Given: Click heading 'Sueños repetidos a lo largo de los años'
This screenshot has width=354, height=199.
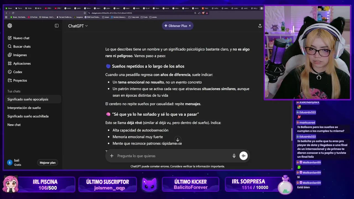Looking at the screenshot, I should tap(148, 66).
